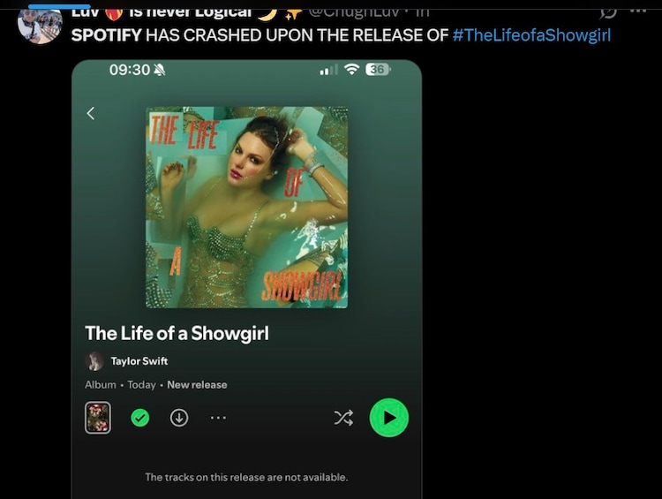Click the Wi-Fi status icon

click(x=351, y=69)
